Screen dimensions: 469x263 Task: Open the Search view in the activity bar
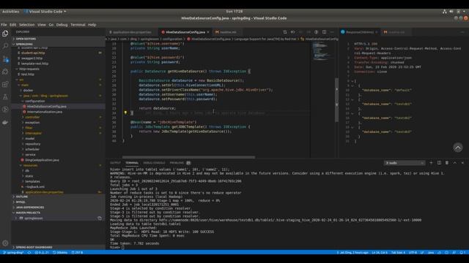tap(5, 46)
